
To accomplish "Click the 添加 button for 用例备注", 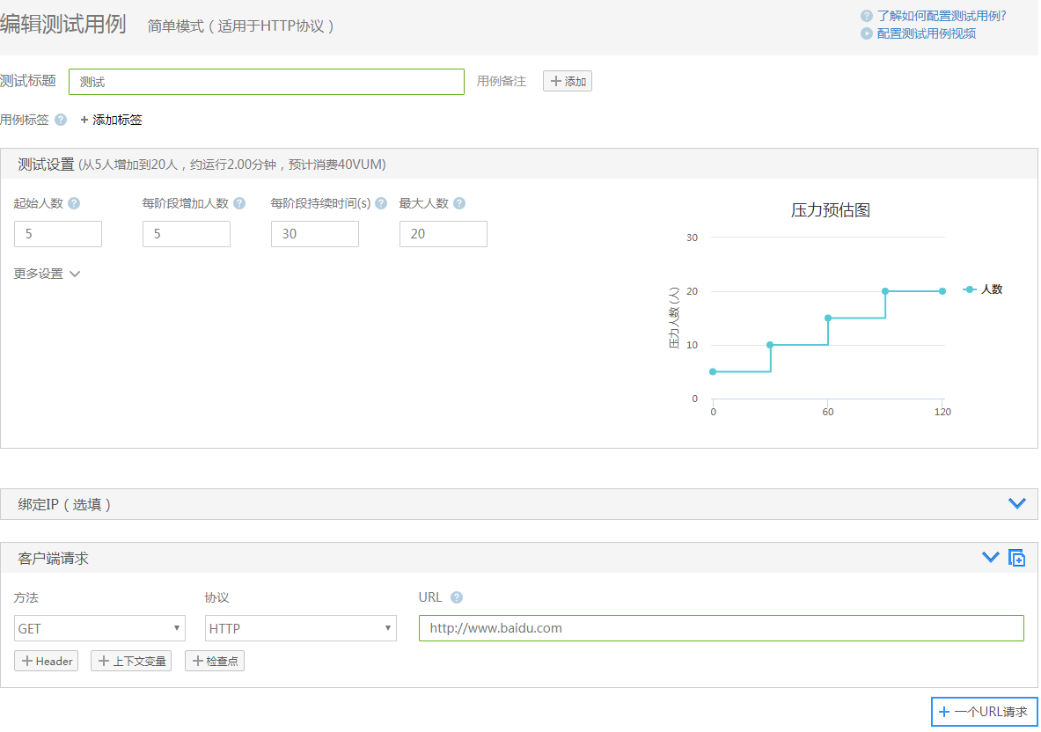I will click(568, 81).
